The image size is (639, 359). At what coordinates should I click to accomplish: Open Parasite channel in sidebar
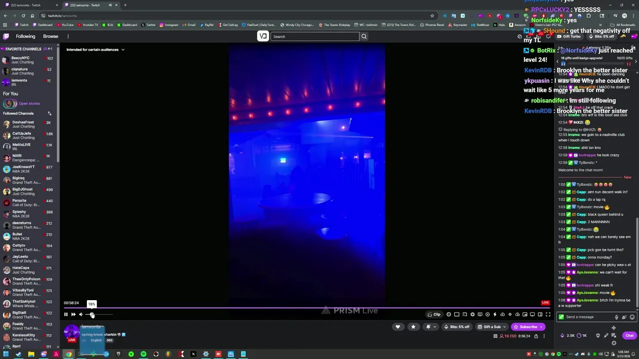pyautogui.click(x=29, y=203)
